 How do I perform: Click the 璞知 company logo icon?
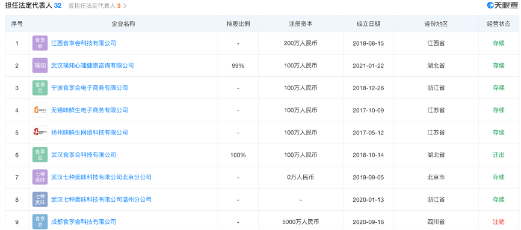point(40,65)
